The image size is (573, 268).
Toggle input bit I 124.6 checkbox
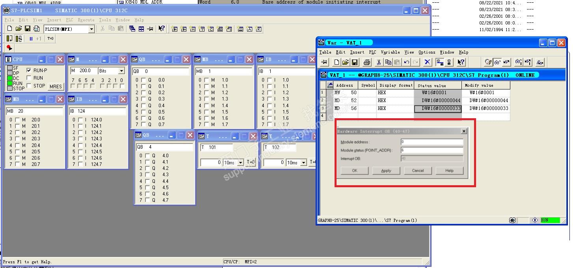(80, 158)
